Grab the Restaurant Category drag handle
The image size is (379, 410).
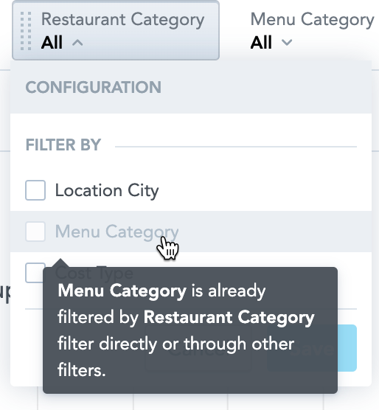point(26,31)
